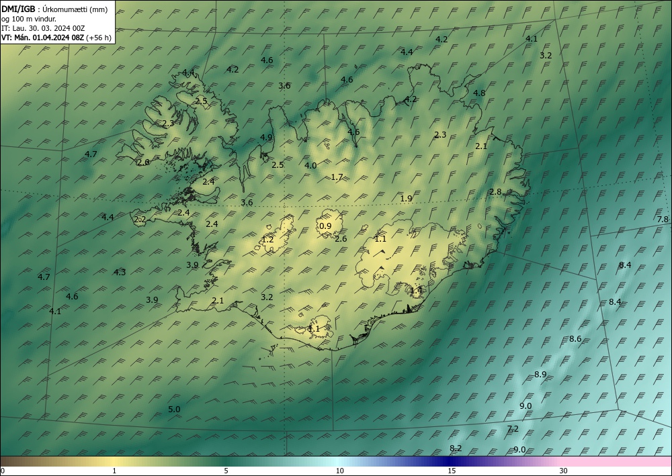
Task: Click the 2.2 value on the western peninsula
Action: (x=140, y=220)
